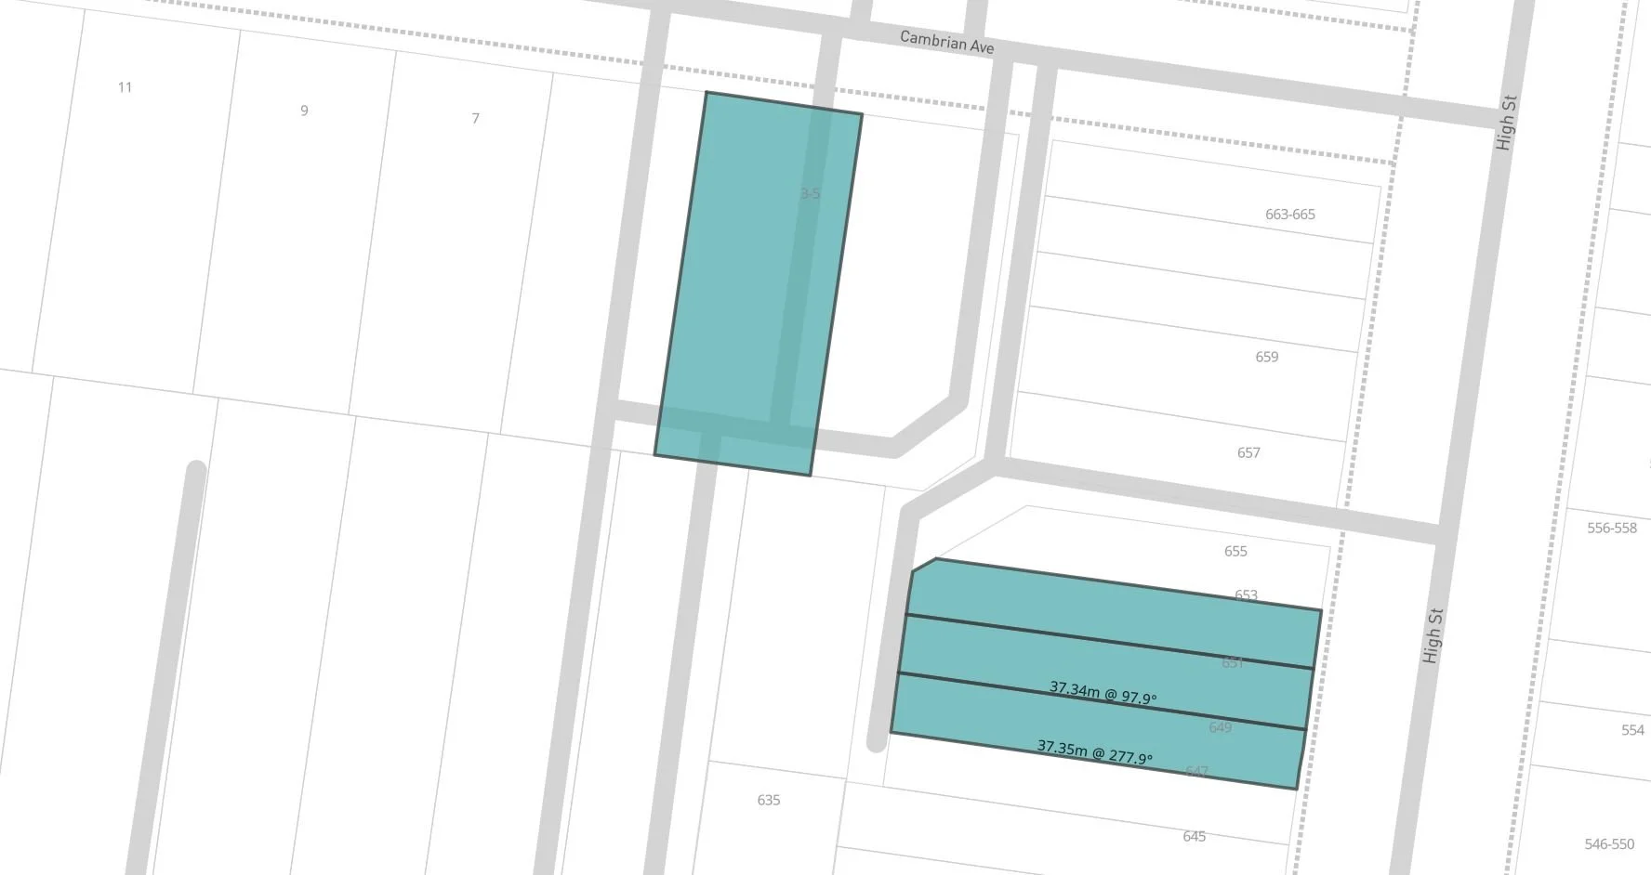The width and height of the screenshot is (1651, 875).
Task: Click the 651 lot label
Action: click(x=1232, y=663)
